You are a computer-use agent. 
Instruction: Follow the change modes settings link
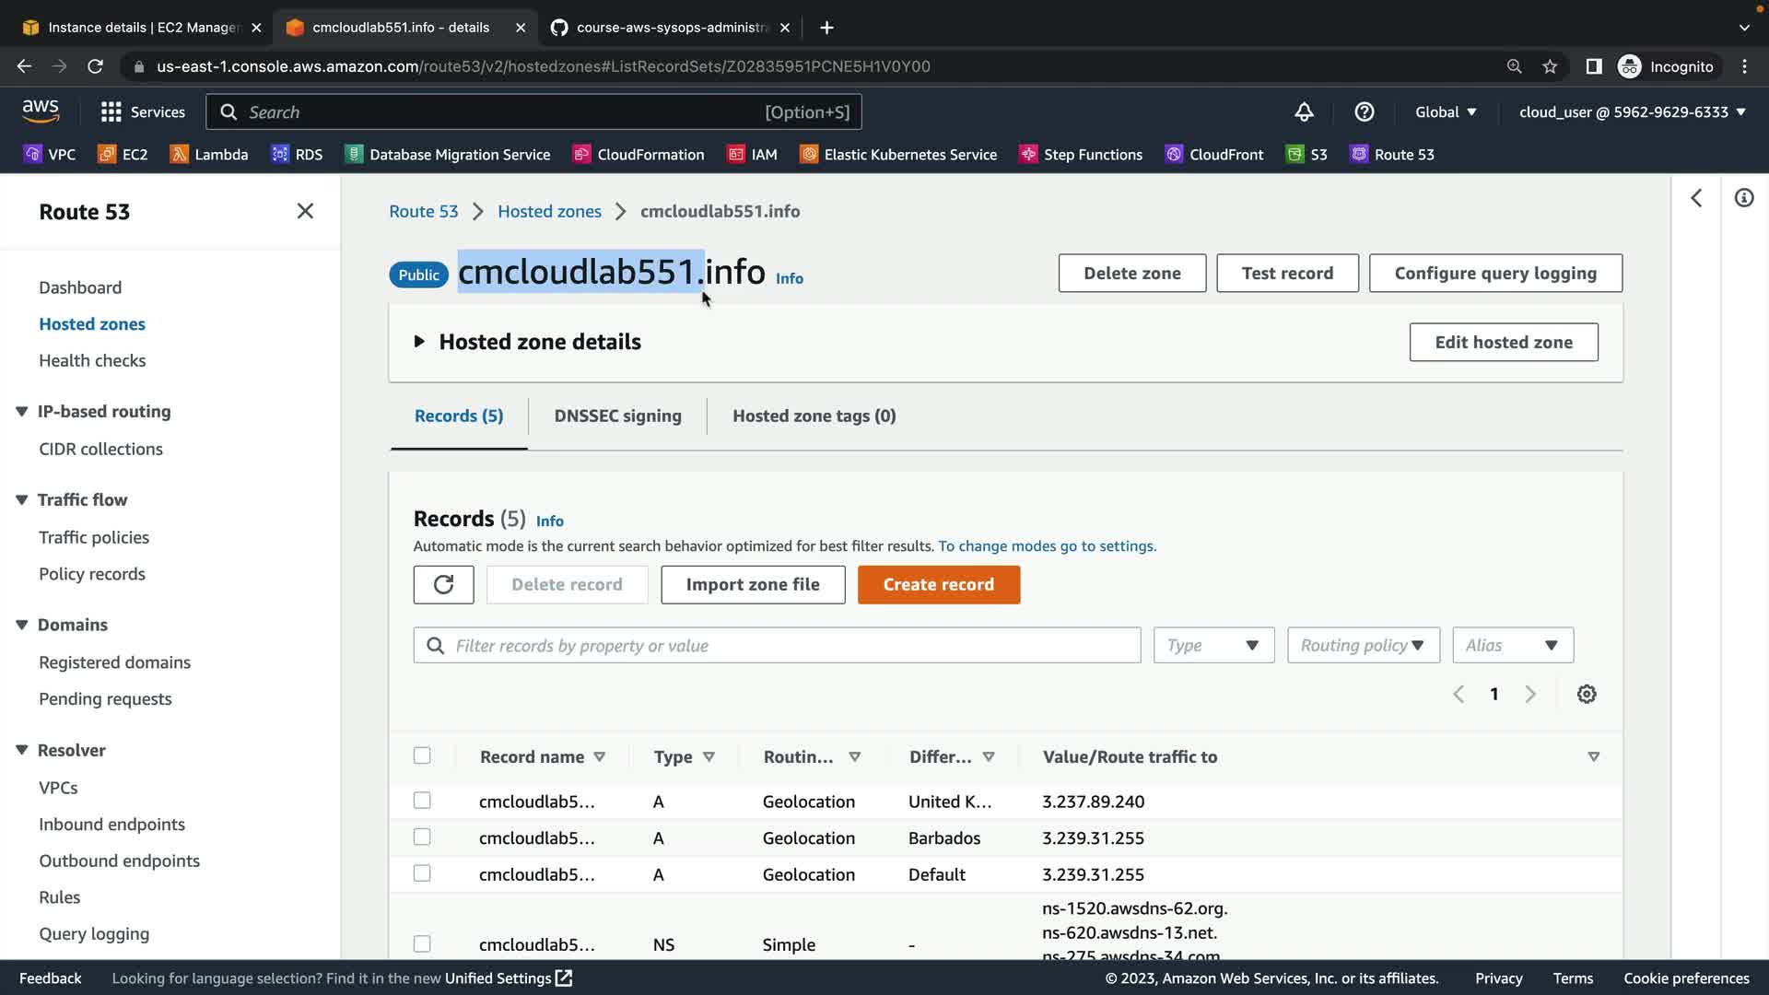click(x=1047, y=546)
